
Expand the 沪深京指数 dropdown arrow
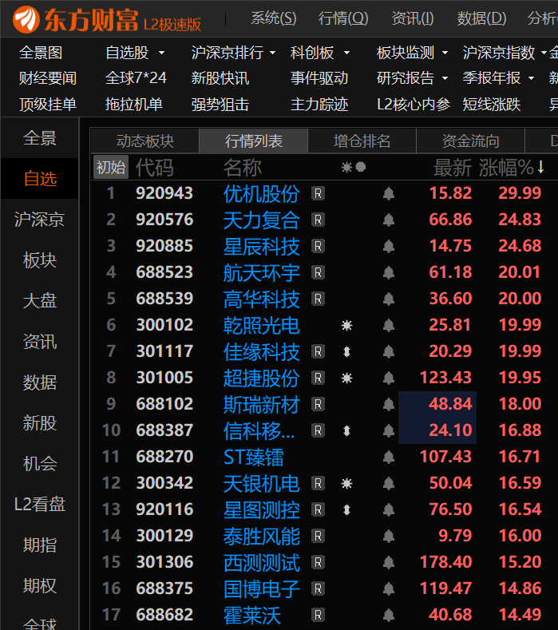[x=544, y=53]
